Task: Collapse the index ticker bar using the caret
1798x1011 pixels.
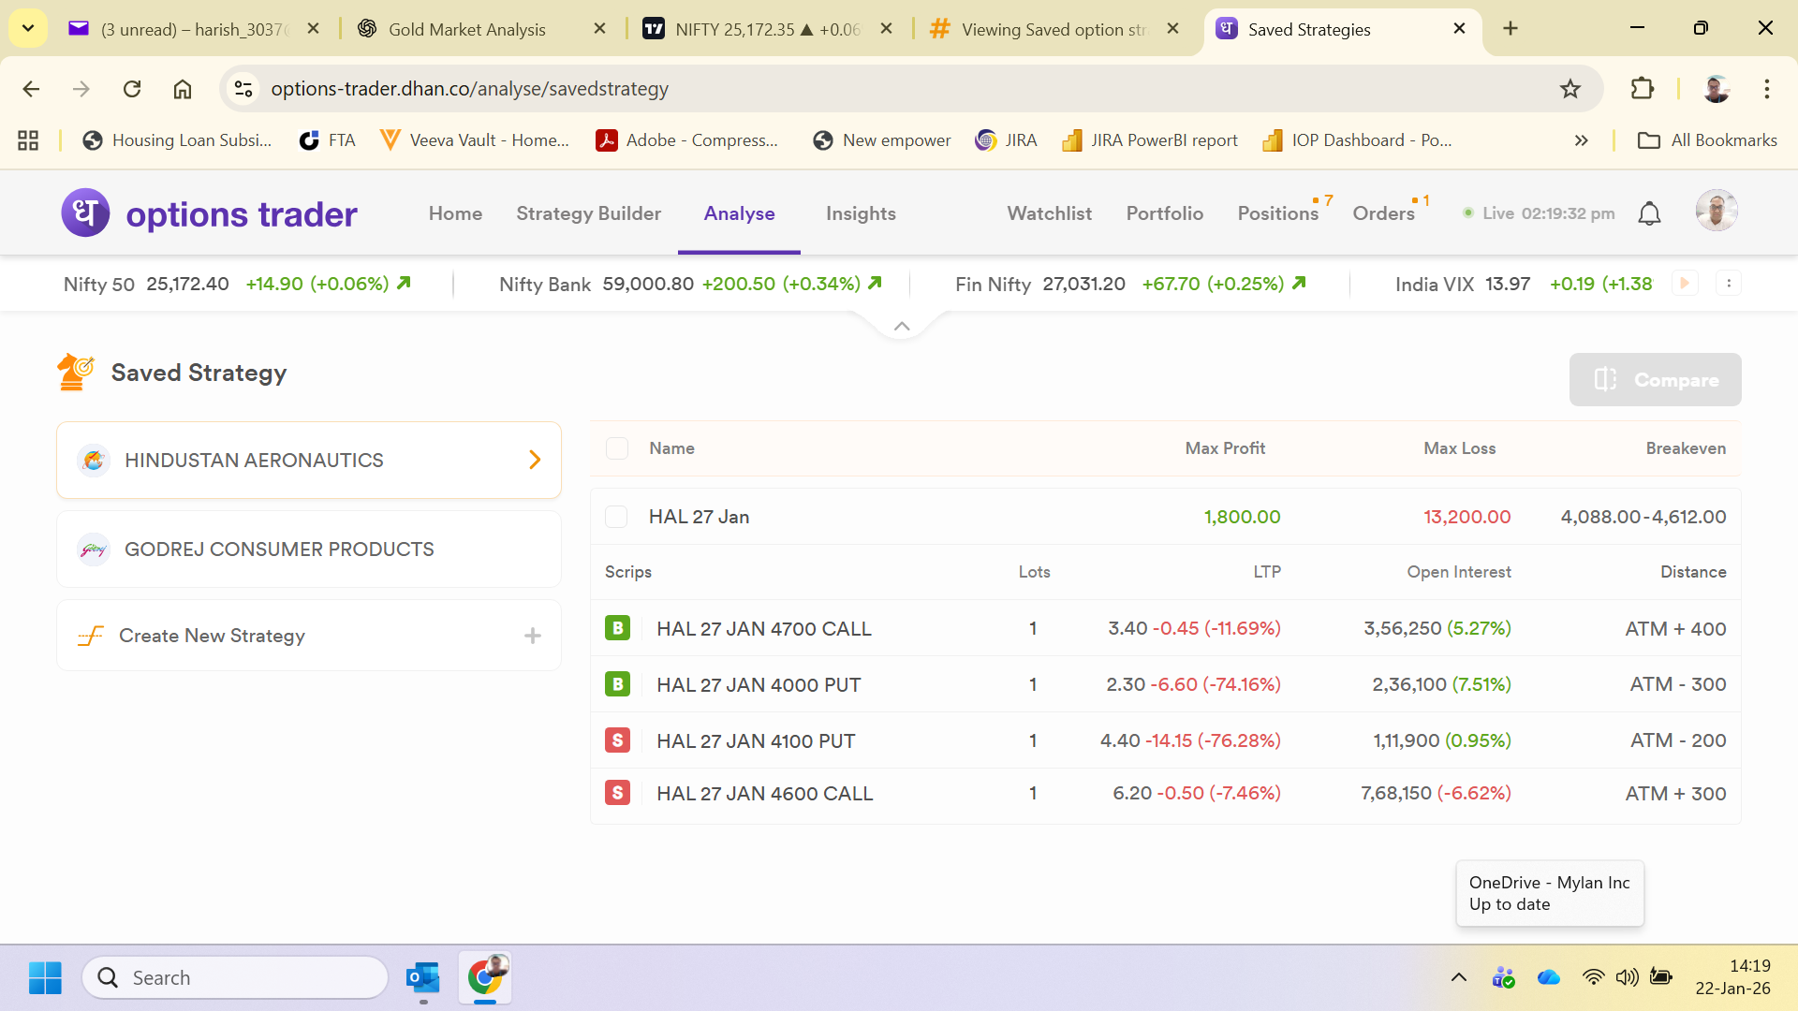Action: 902,326
